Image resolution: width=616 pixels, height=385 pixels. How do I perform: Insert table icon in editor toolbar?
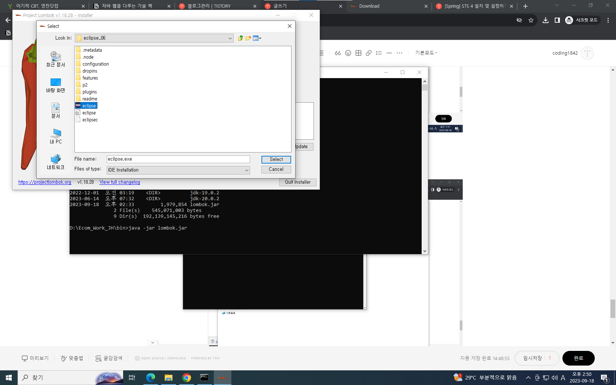(358, 53)
